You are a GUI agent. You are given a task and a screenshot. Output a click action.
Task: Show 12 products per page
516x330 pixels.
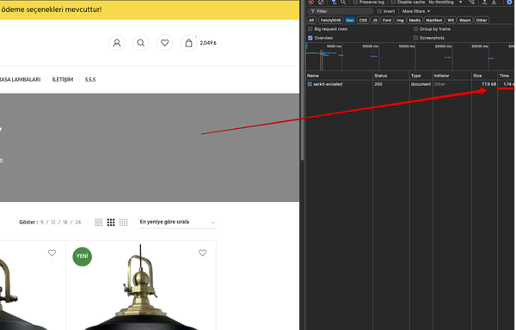53,223
